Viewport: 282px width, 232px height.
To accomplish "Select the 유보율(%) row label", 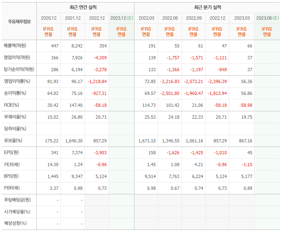I will pyautogui.click(x=13, y=141).
